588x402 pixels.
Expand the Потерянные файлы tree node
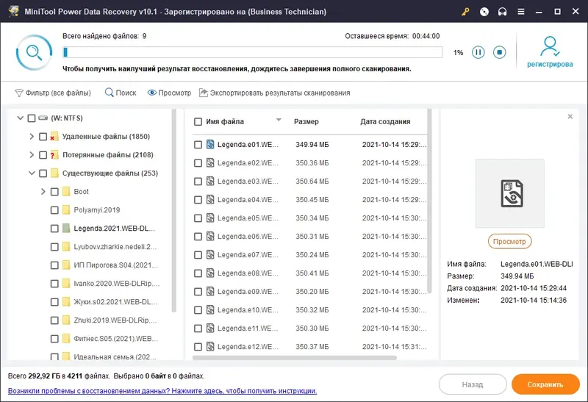point(32,155)
